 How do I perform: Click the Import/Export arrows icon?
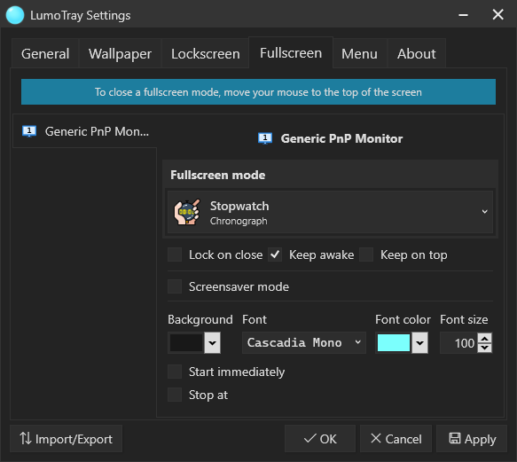[x=26, y=439]
